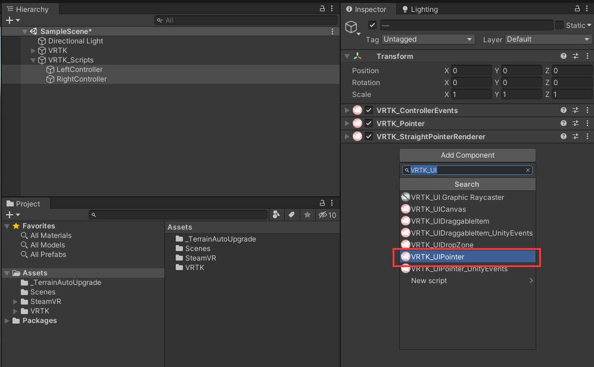Select Directional Light in Hierarchy
Screen dimensions: 594x367
76,41
